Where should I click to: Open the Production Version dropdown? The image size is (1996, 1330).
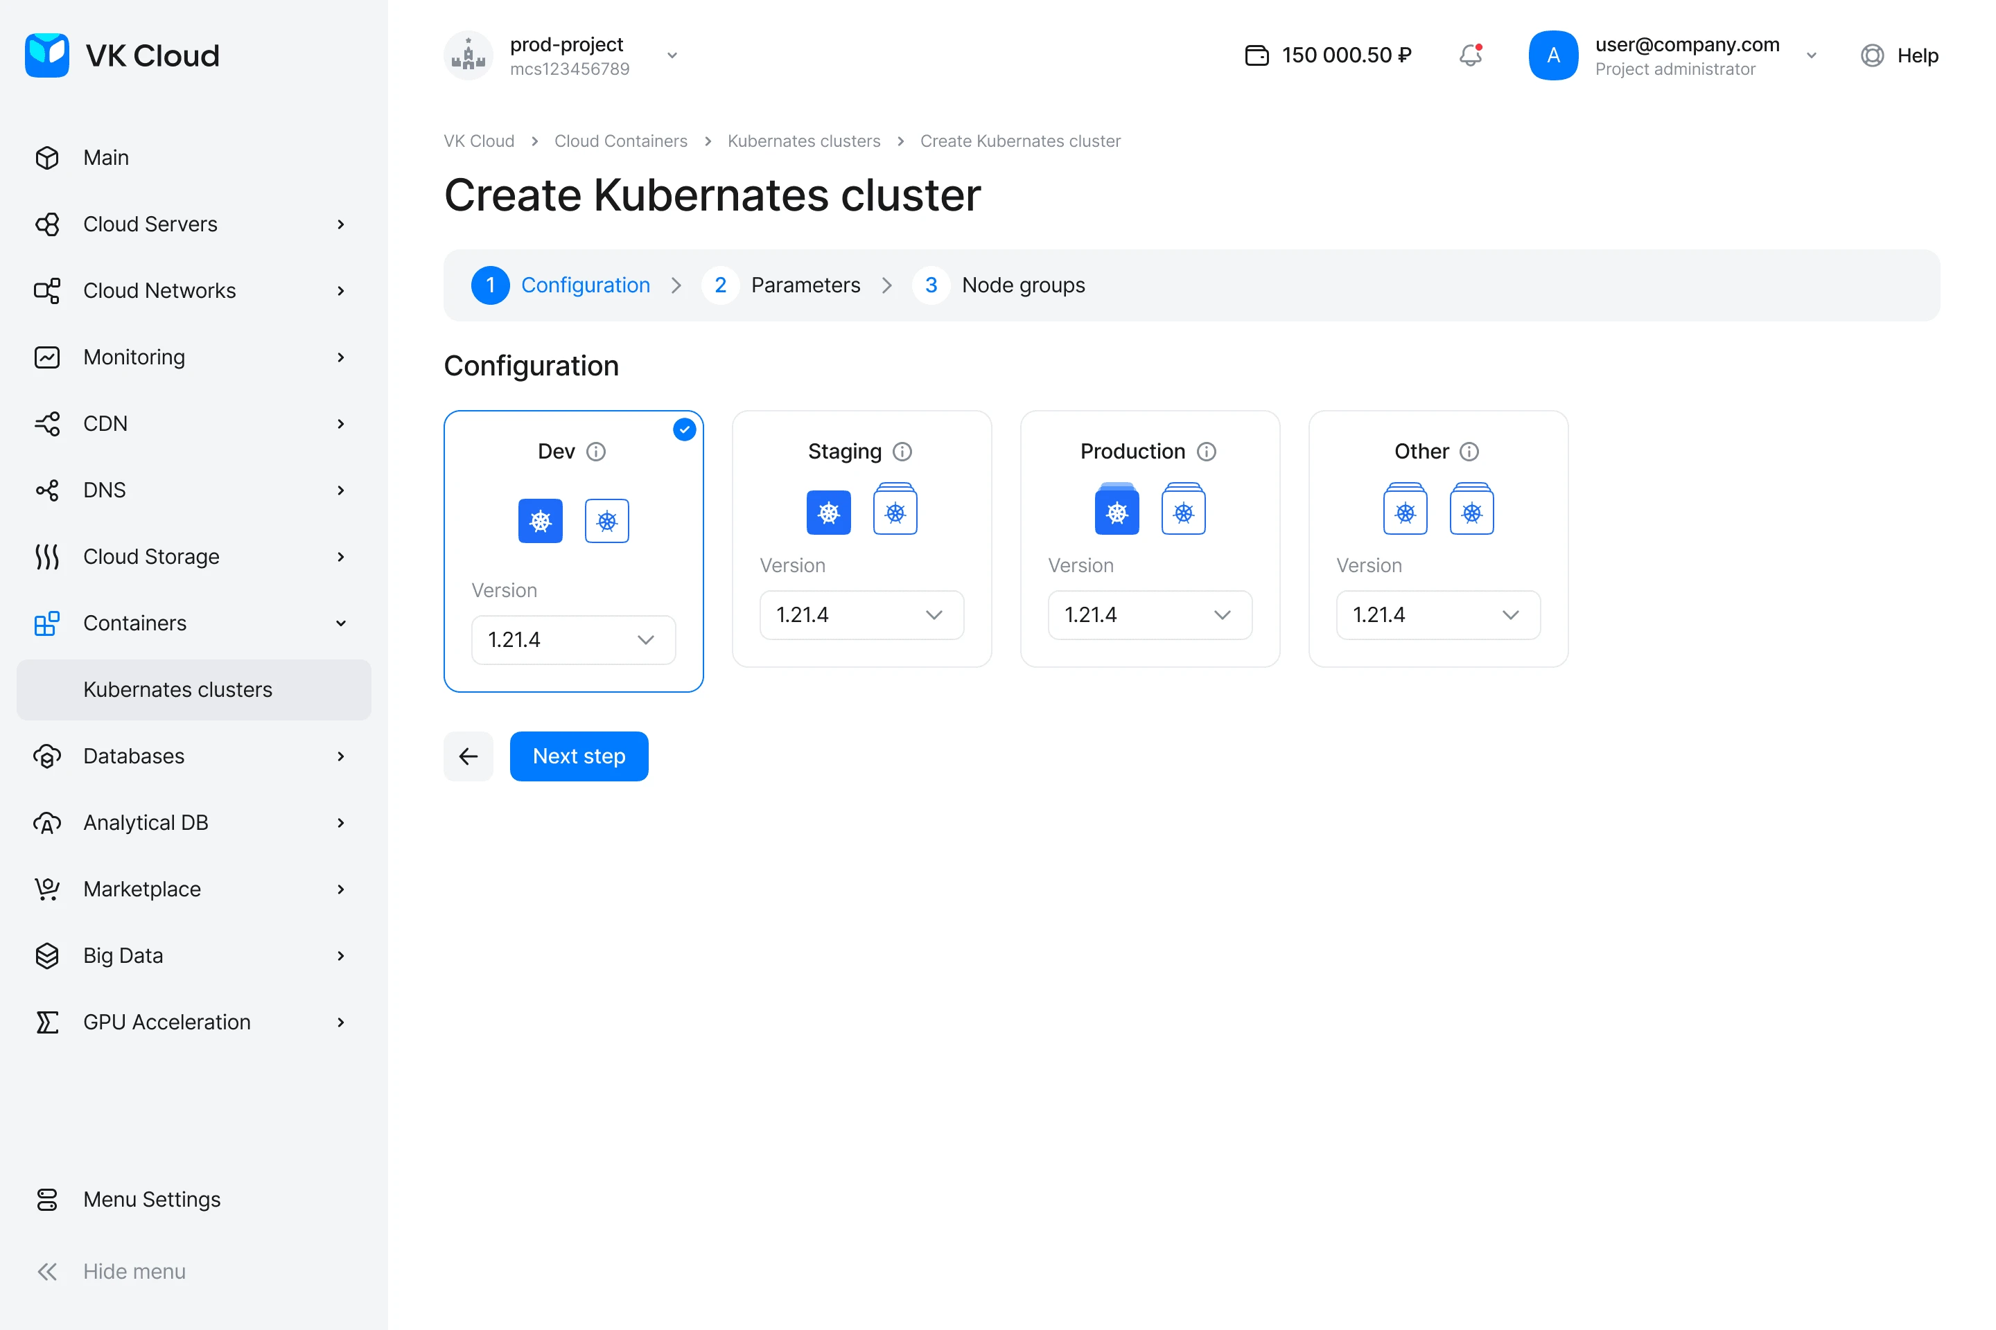pyautogui.click(x=1150, y=615)
